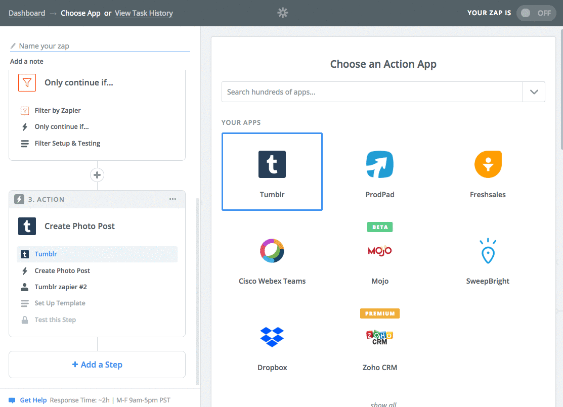Viewport: 563px width, 407px height.
Task: Select the ProdPad app icon
Action: (x=380, y=164)
